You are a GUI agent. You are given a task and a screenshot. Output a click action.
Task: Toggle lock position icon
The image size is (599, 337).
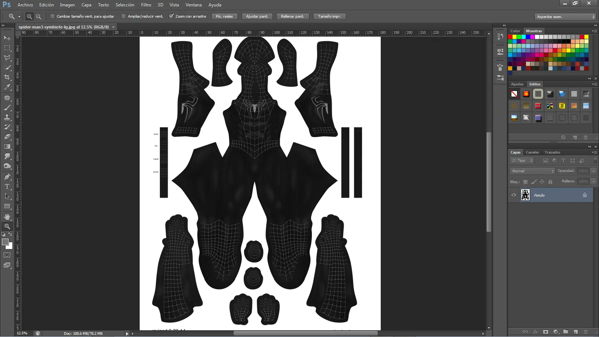tap(542, 182)
